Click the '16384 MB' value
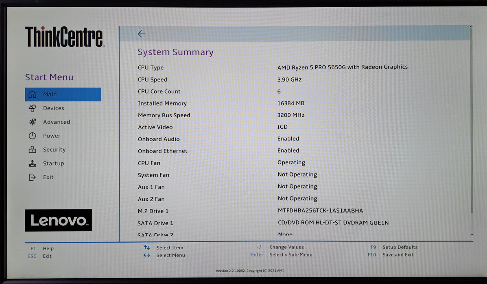This screenshot has width=487, height=284. 291,103
